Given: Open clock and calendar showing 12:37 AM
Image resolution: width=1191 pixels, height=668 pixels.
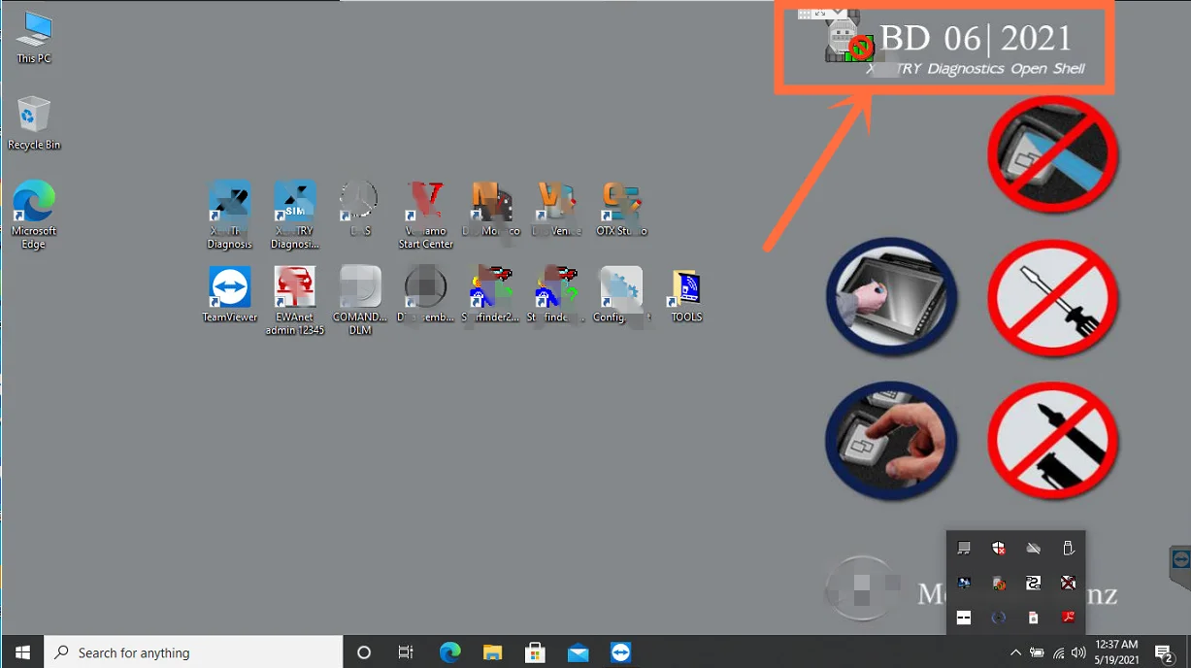Looking at the screenshot, I should tap(1115, 651).
